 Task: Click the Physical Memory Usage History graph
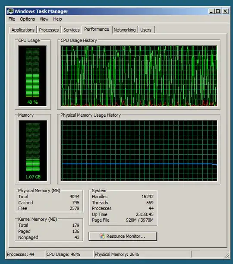click(139, 150)
